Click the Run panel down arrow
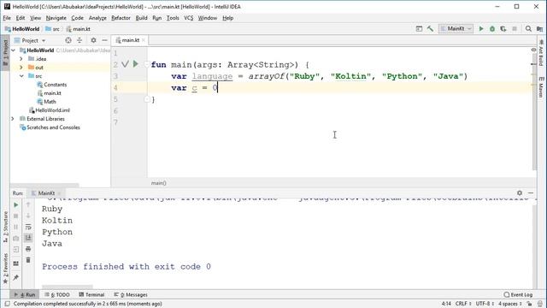547x308 pixels. [x=28, y=216]
